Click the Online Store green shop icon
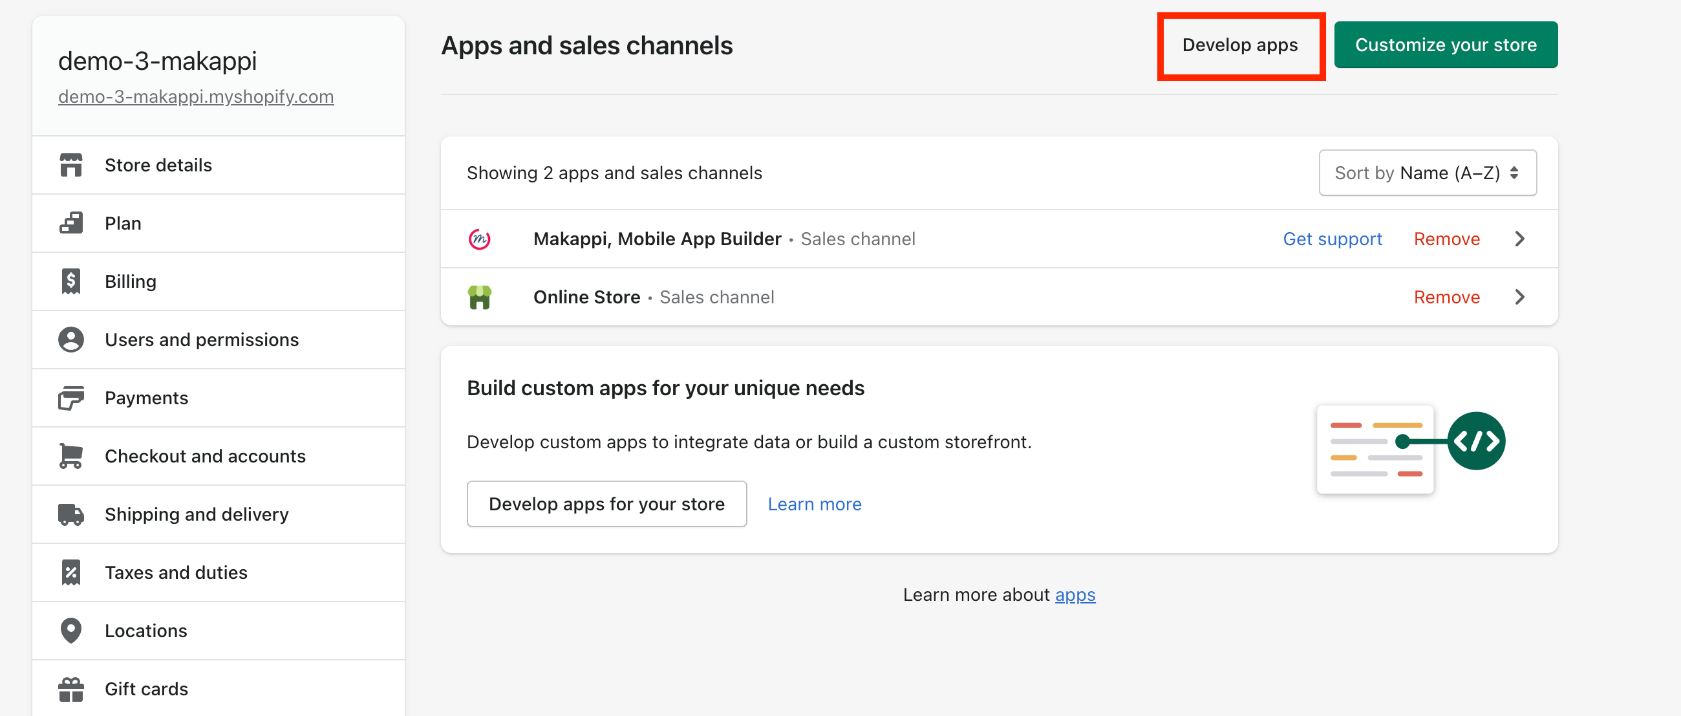 pyautogui.click(x=480, y=297)
